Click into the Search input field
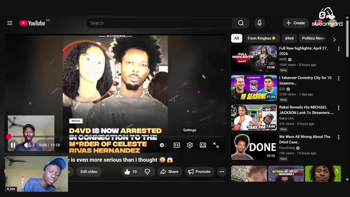 pos(159,23)
